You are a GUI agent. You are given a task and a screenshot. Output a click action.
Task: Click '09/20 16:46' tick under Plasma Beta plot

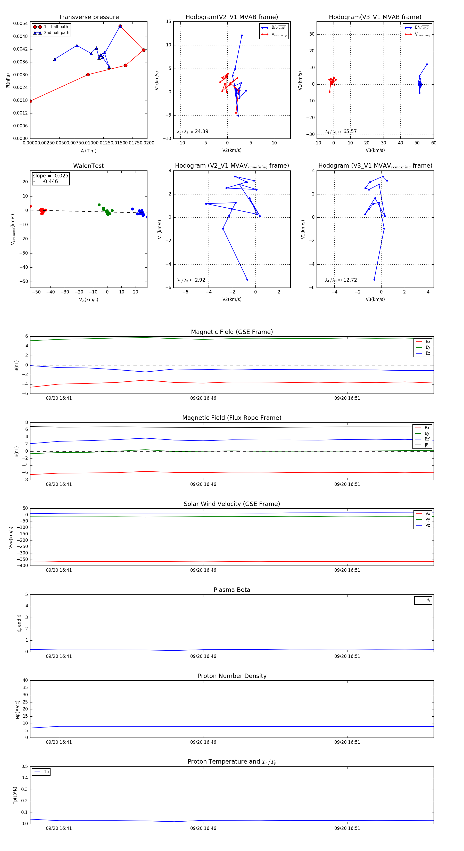(203, 656)
